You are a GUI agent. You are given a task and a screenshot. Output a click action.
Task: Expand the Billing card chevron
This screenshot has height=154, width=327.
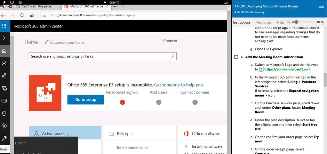click(132, 134)
